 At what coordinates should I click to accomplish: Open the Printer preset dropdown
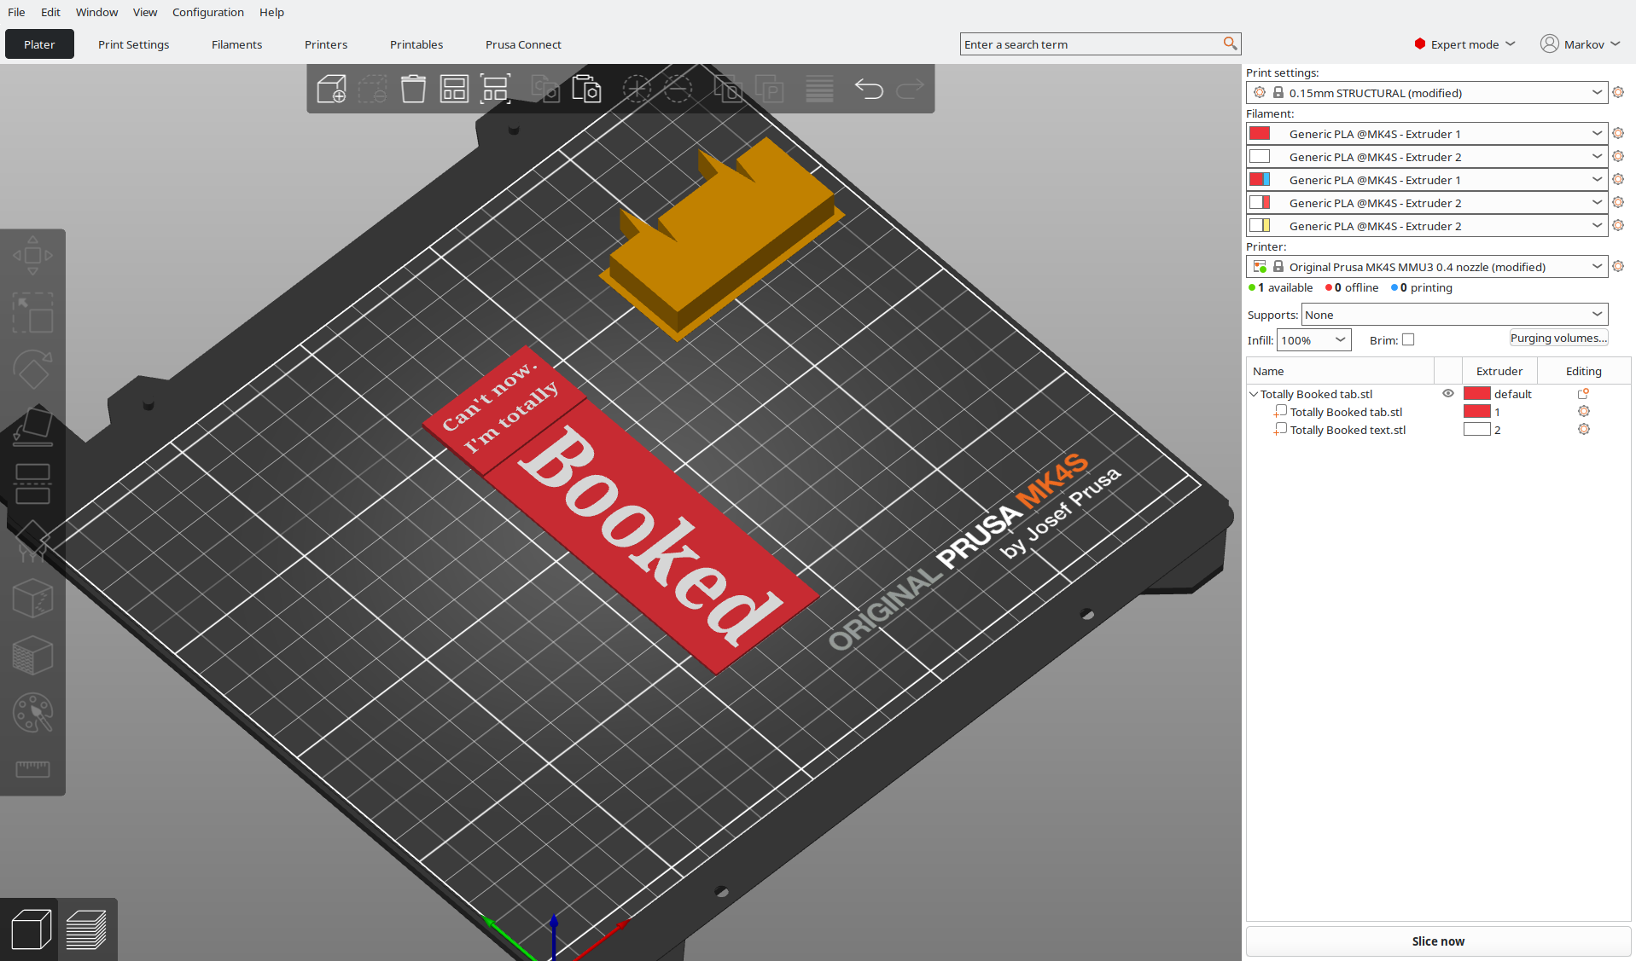click(1427, 267)
